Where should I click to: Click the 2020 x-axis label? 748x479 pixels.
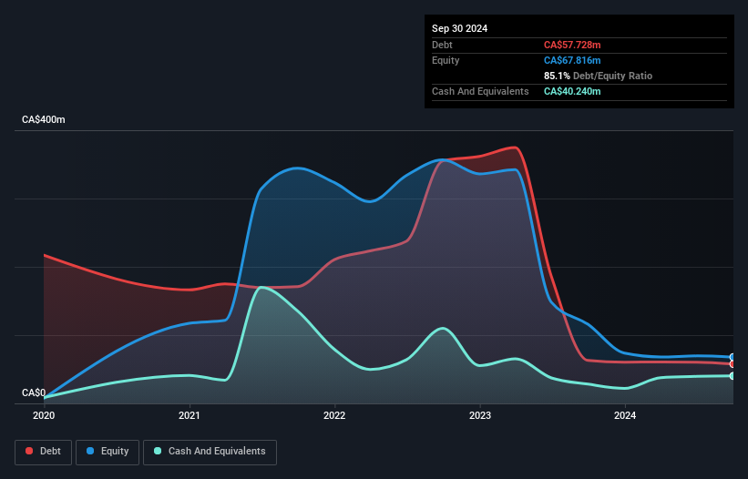click(x=44, y=415)
